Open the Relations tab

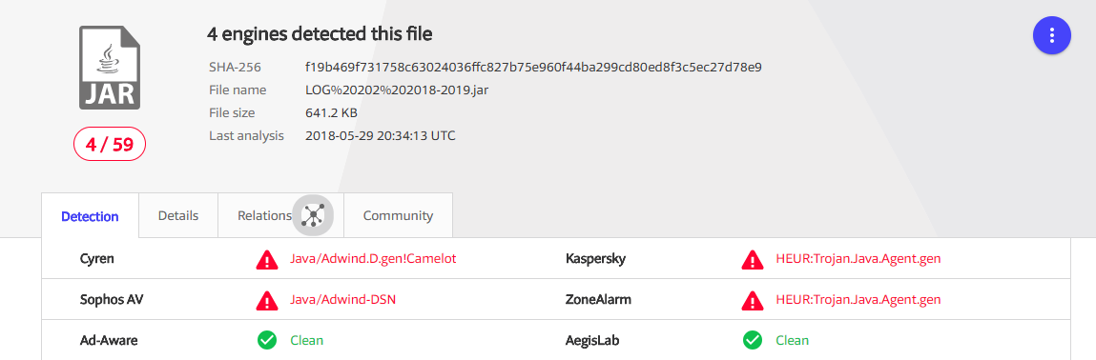pos(264,215)
